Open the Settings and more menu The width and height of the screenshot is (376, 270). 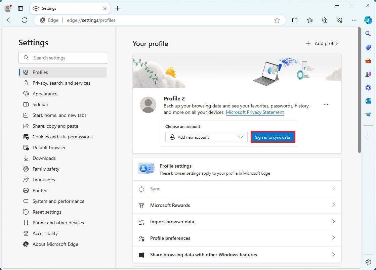(x=354, y=20)
